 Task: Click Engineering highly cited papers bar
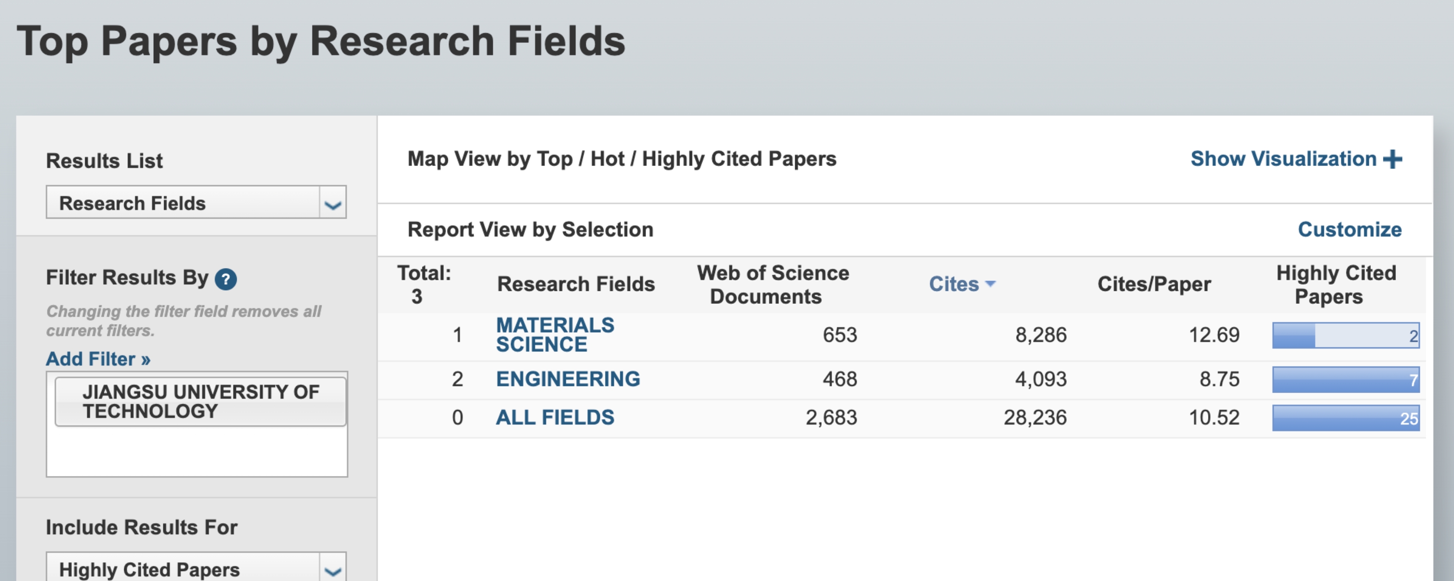point(1345,380)
